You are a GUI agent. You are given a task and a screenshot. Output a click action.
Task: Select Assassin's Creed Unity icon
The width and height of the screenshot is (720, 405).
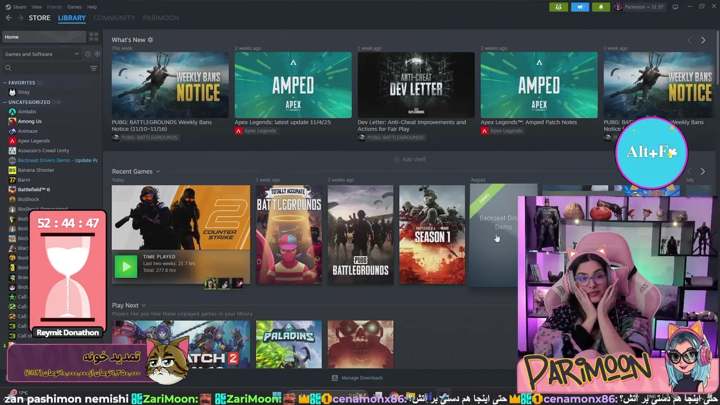(x=12, y=151)
